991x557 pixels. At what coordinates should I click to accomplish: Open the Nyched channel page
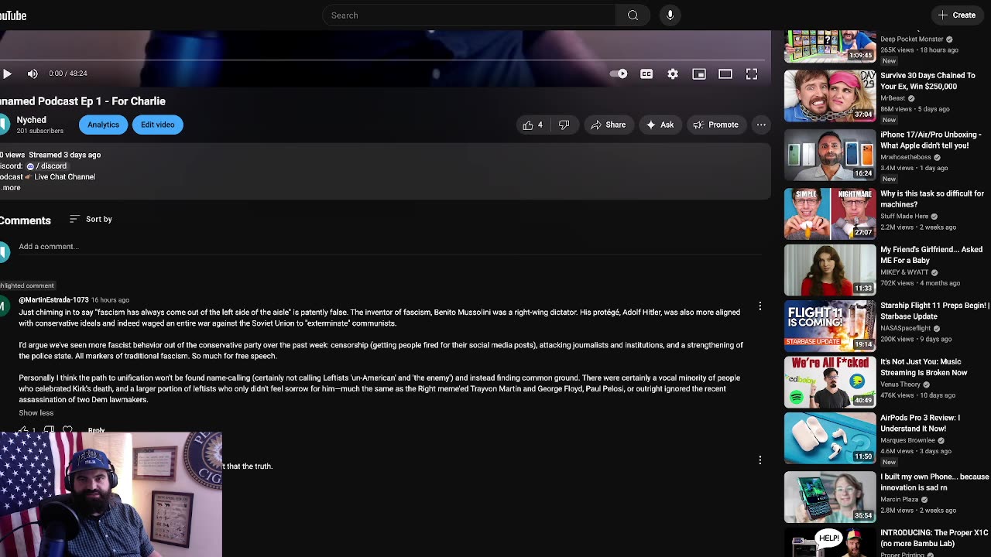31,120
